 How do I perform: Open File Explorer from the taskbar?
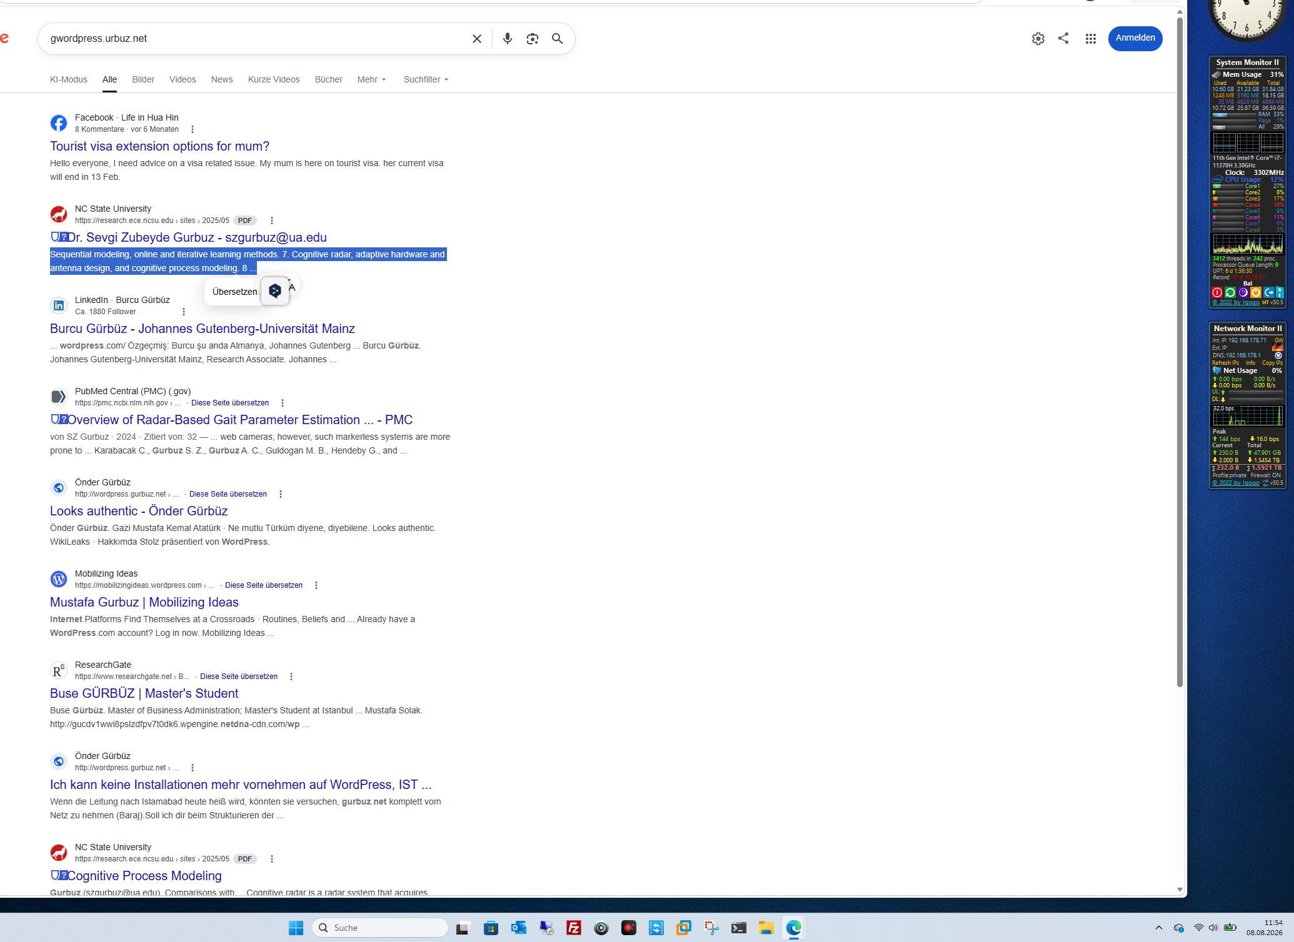coord(766,928)
